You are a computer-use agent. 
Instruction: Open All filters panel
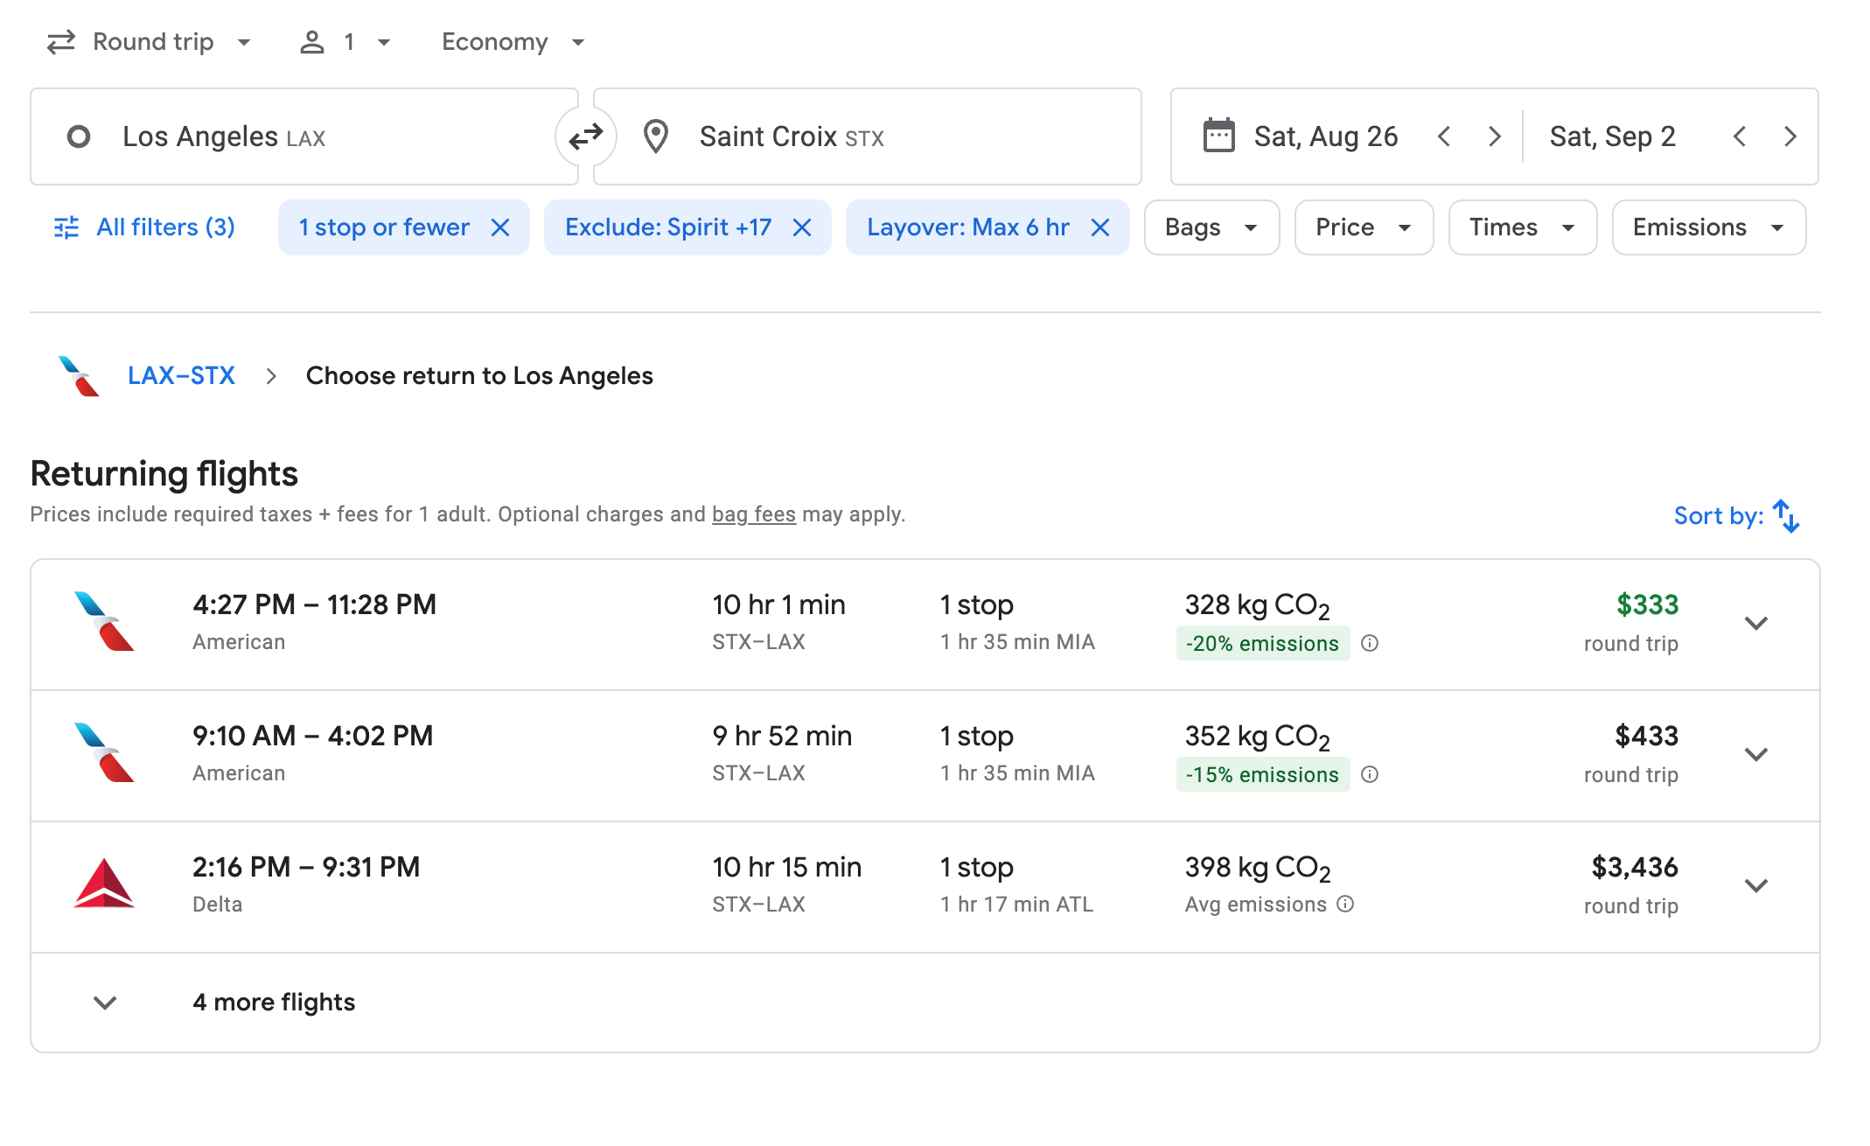click(145, 227)
